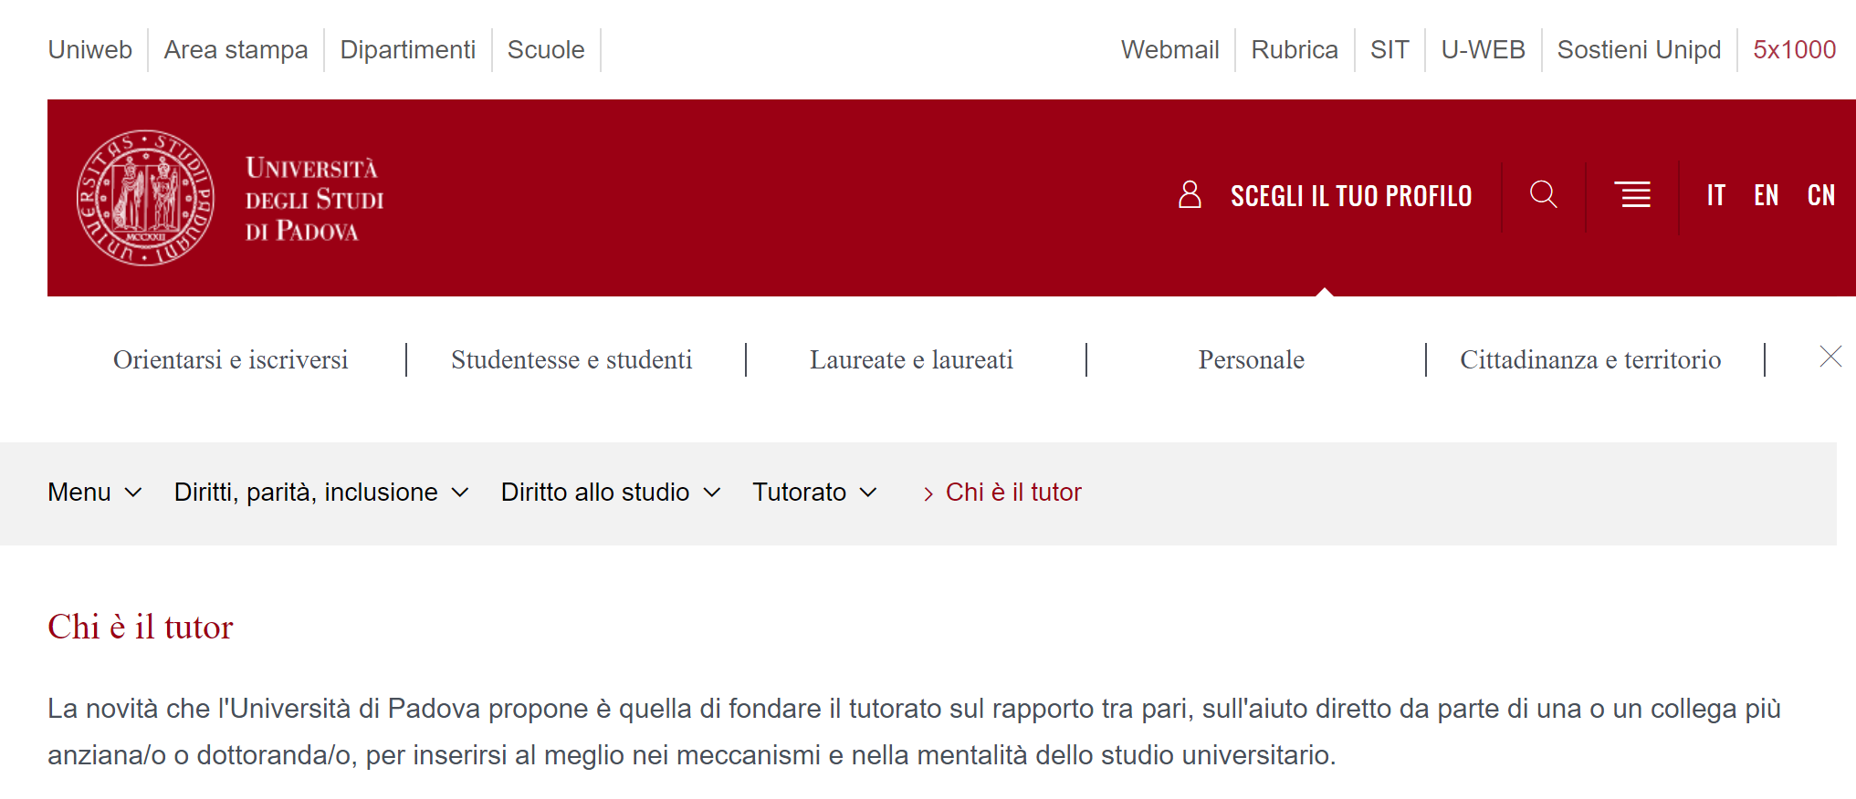Screen dimensions: 1856x799
Task: Click the University of Padova seal logo
Action: pos(145,198)
